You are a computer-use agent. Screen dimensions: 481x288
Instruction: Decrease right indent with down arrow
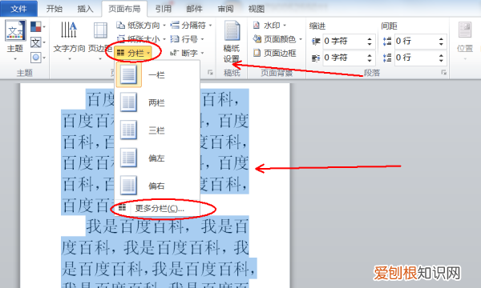click(x=370, y=61)
